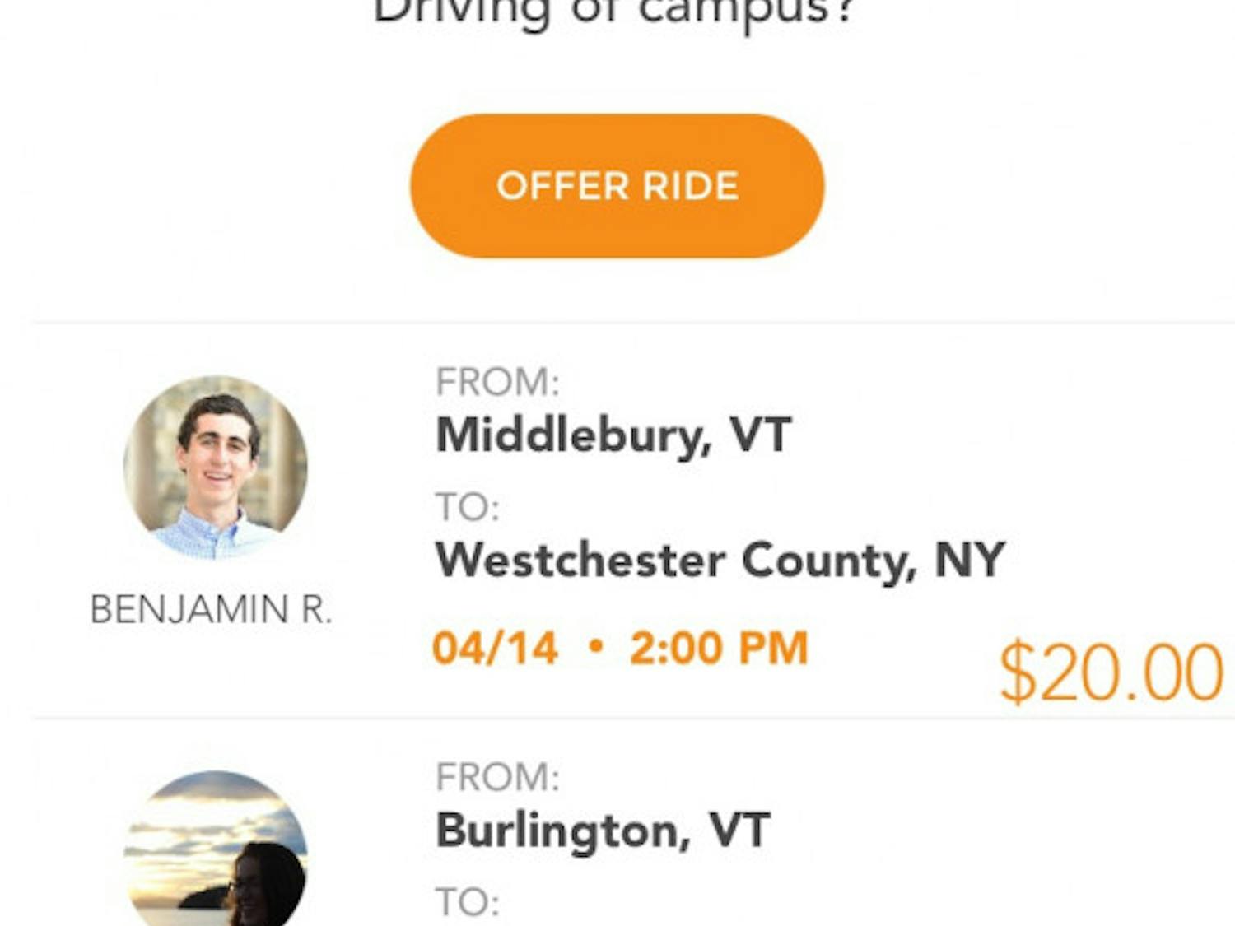The height and width of the screenshot is (926, 1235).
Task: Open the sunset profile photo
Action: 216,852
